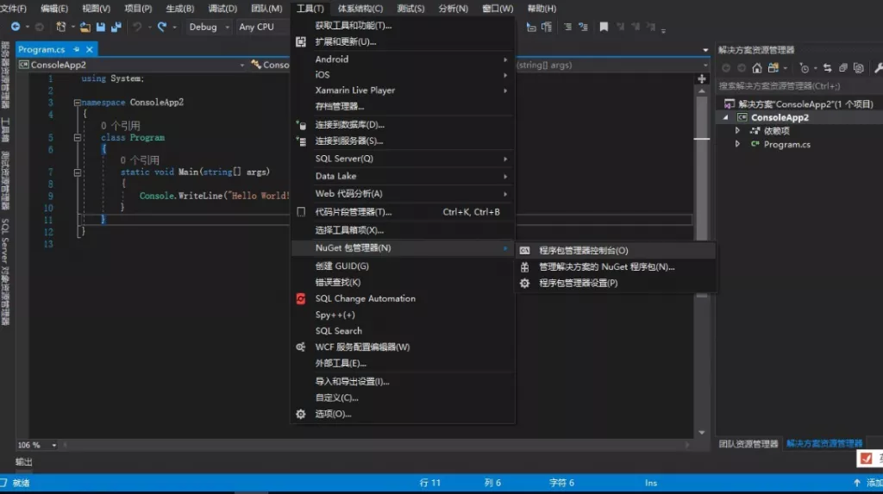Click split editor plus button

coord(702,78)
